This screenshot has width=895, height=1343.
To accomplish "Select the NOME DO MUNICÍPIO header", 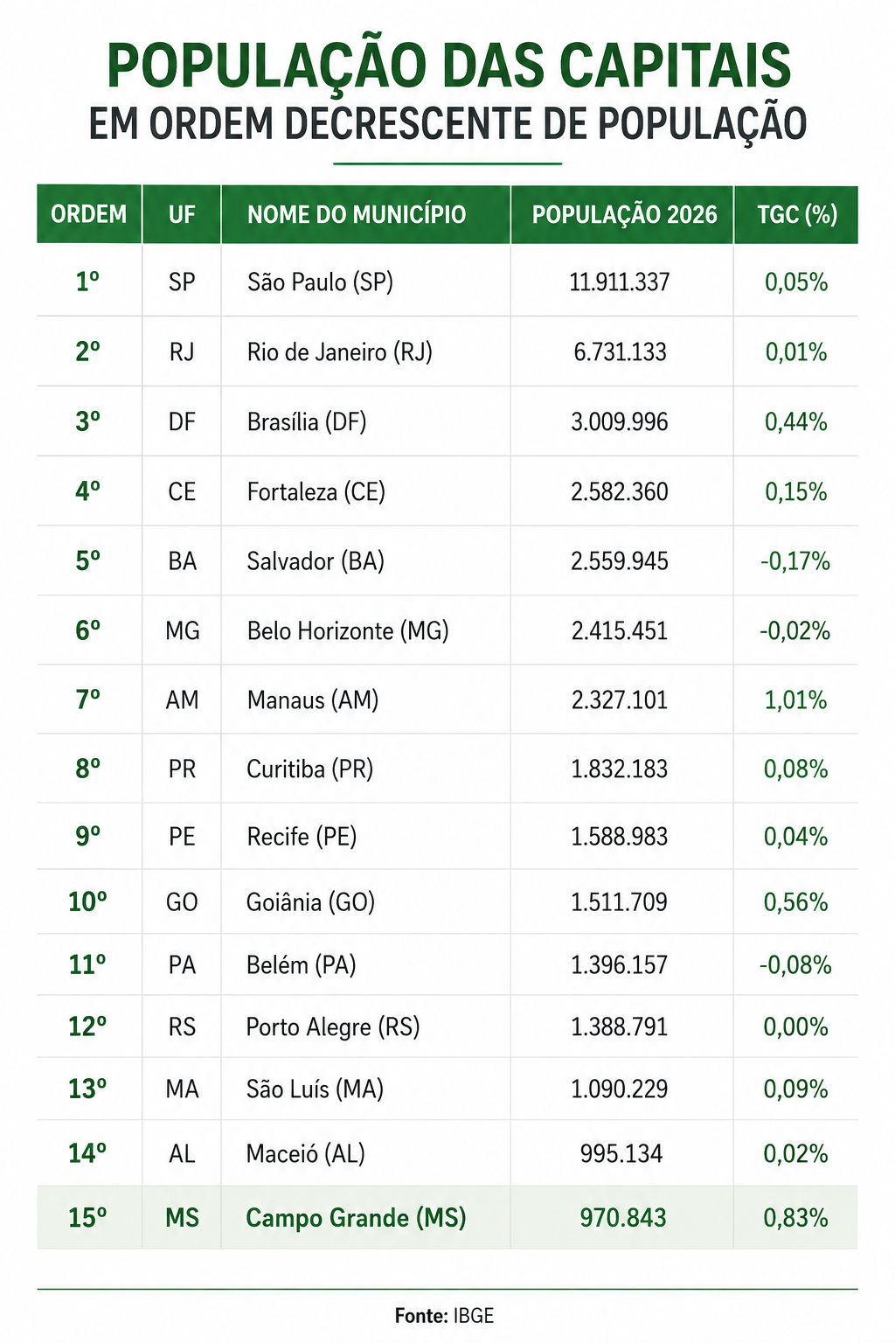I will point(357,214).
